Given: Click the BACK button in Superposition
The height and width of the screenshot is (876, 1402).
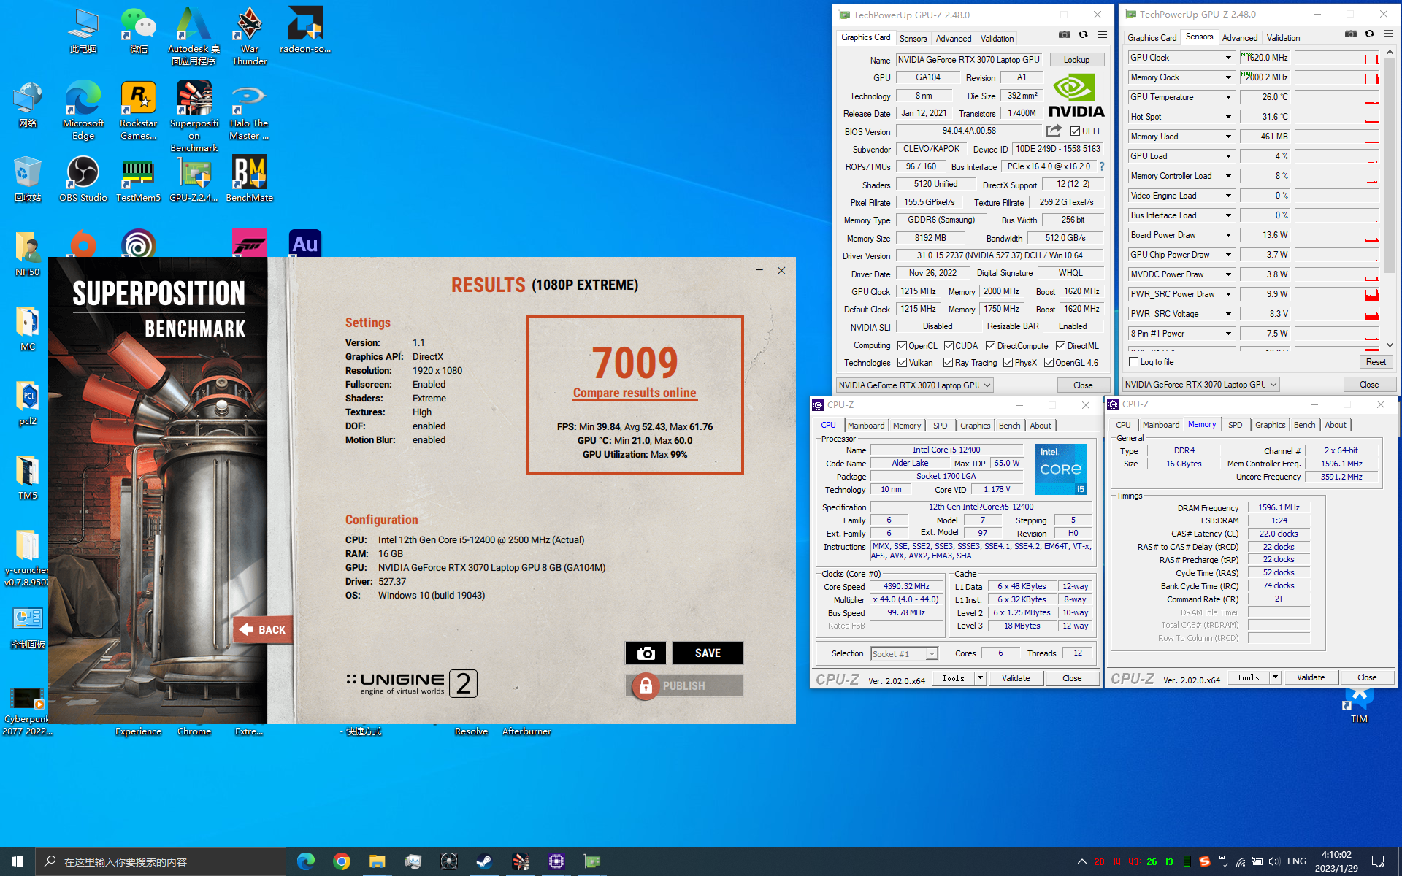Looking at the screenshot, I should tap(264, 629).
